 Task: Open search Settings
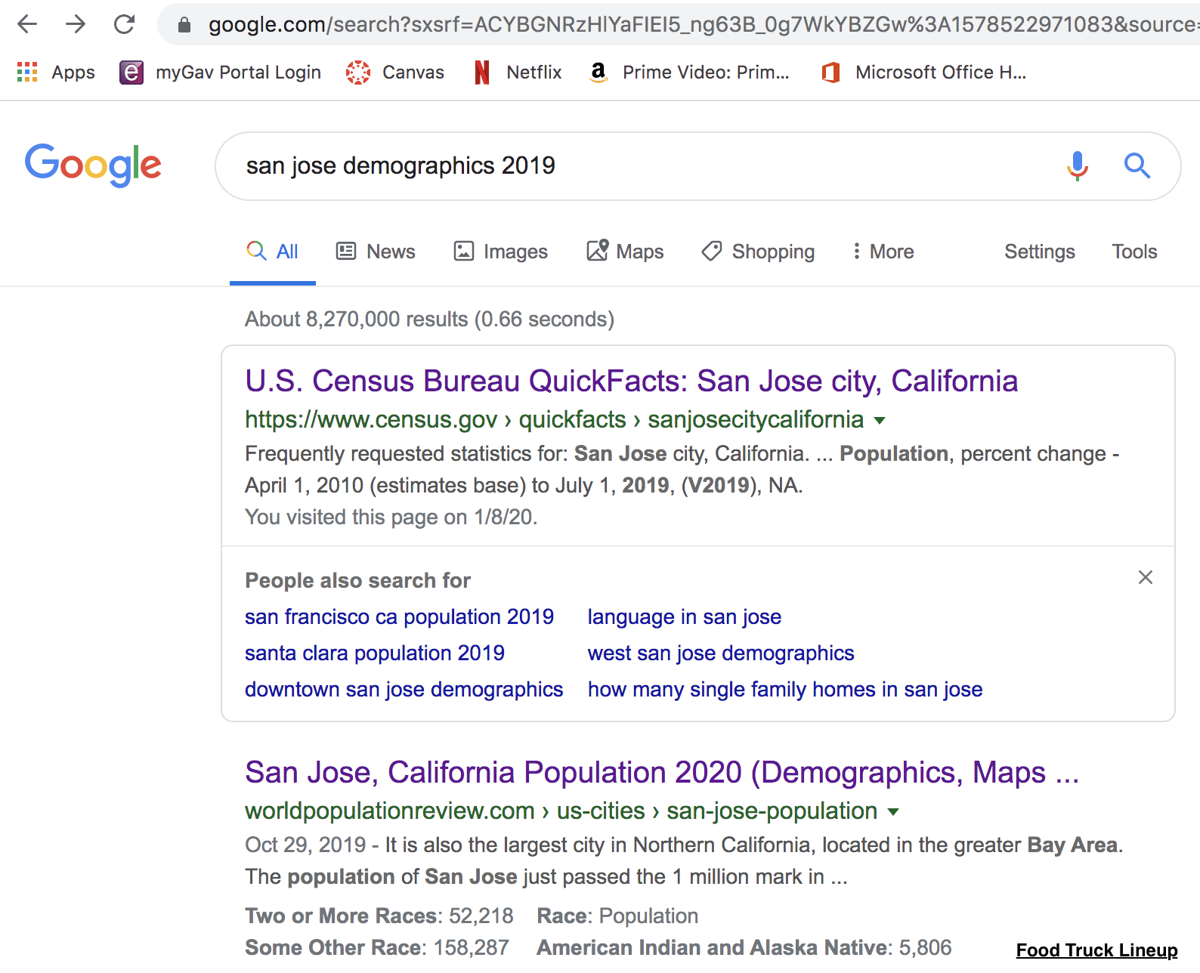pos(1039,252)
